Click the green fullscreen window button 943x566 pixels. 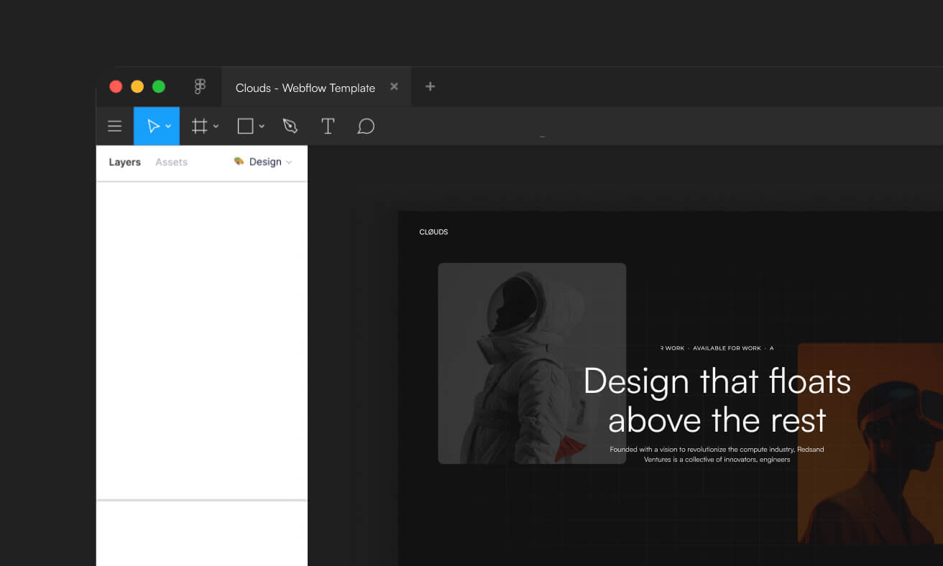coord(159,87)
